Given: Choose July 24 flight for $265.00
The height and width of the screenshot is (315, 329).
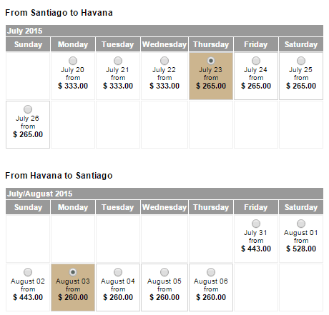Looking at the screenshot, I should pyautogui.click(x=256, y=61).
